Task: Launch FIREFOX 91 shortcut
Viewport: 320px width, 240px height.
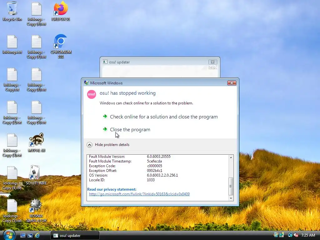Action: (x=61, y=11)
